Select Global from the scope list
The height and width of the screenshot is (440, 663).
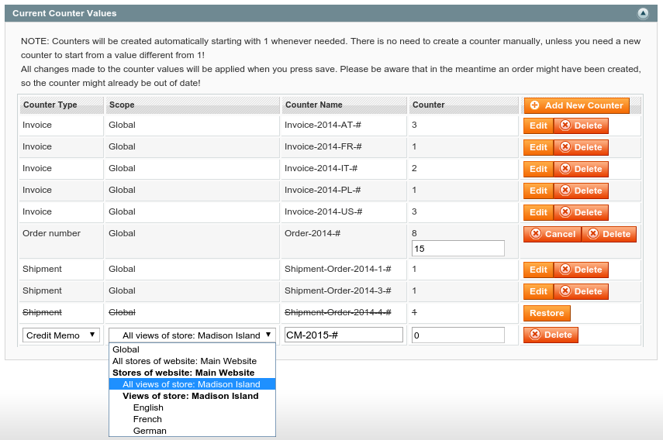click(126, 349)
